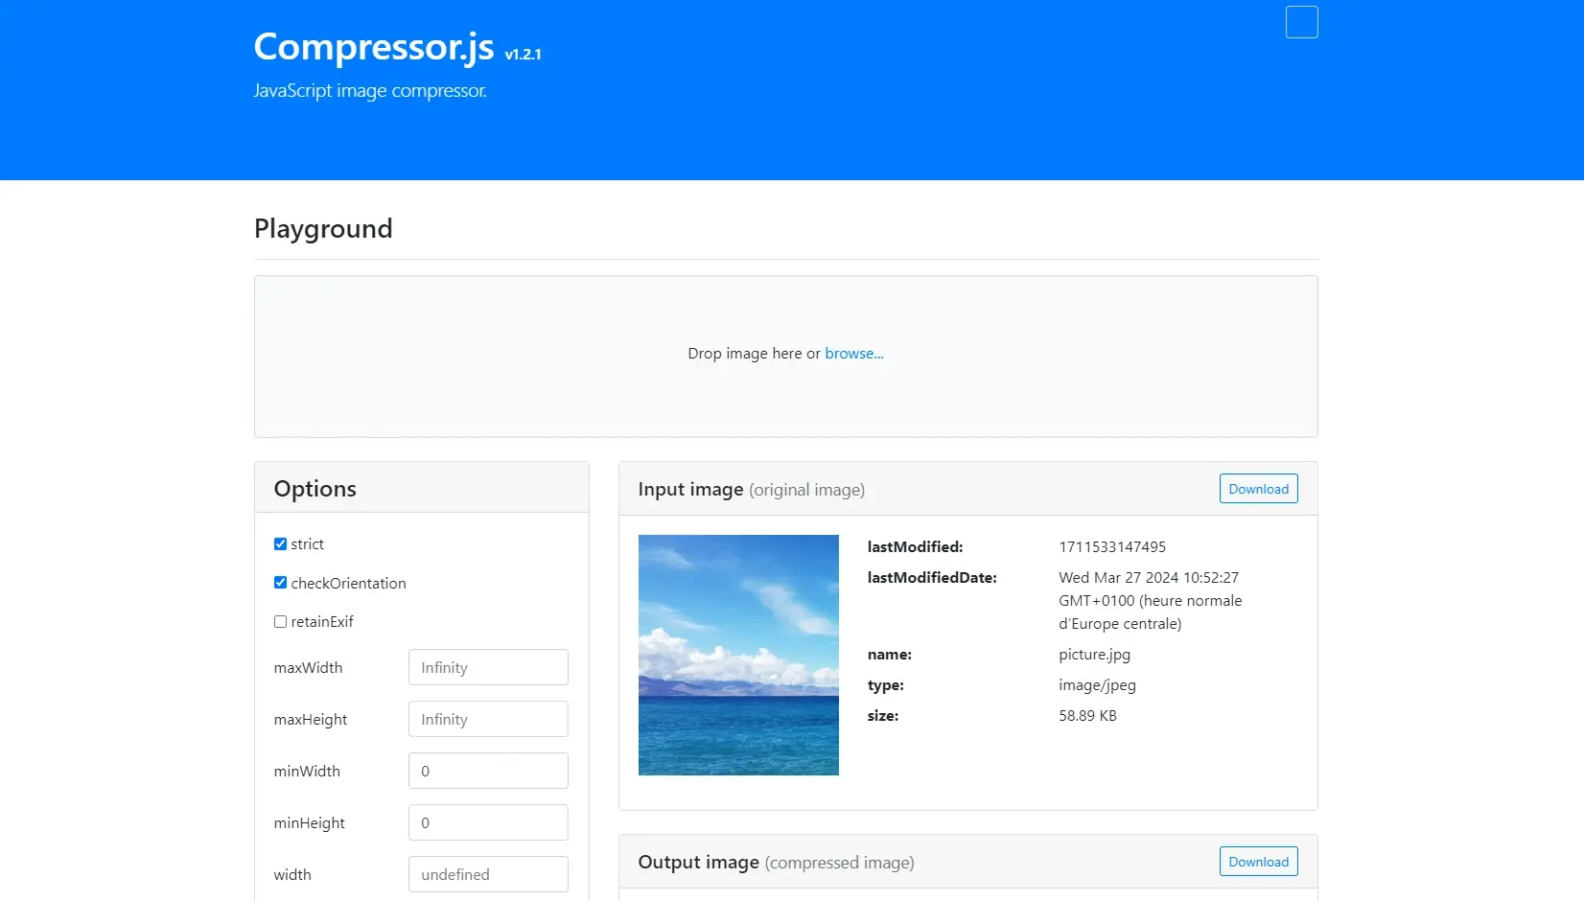Open the navbar toggler button in header

(1301, 22)
